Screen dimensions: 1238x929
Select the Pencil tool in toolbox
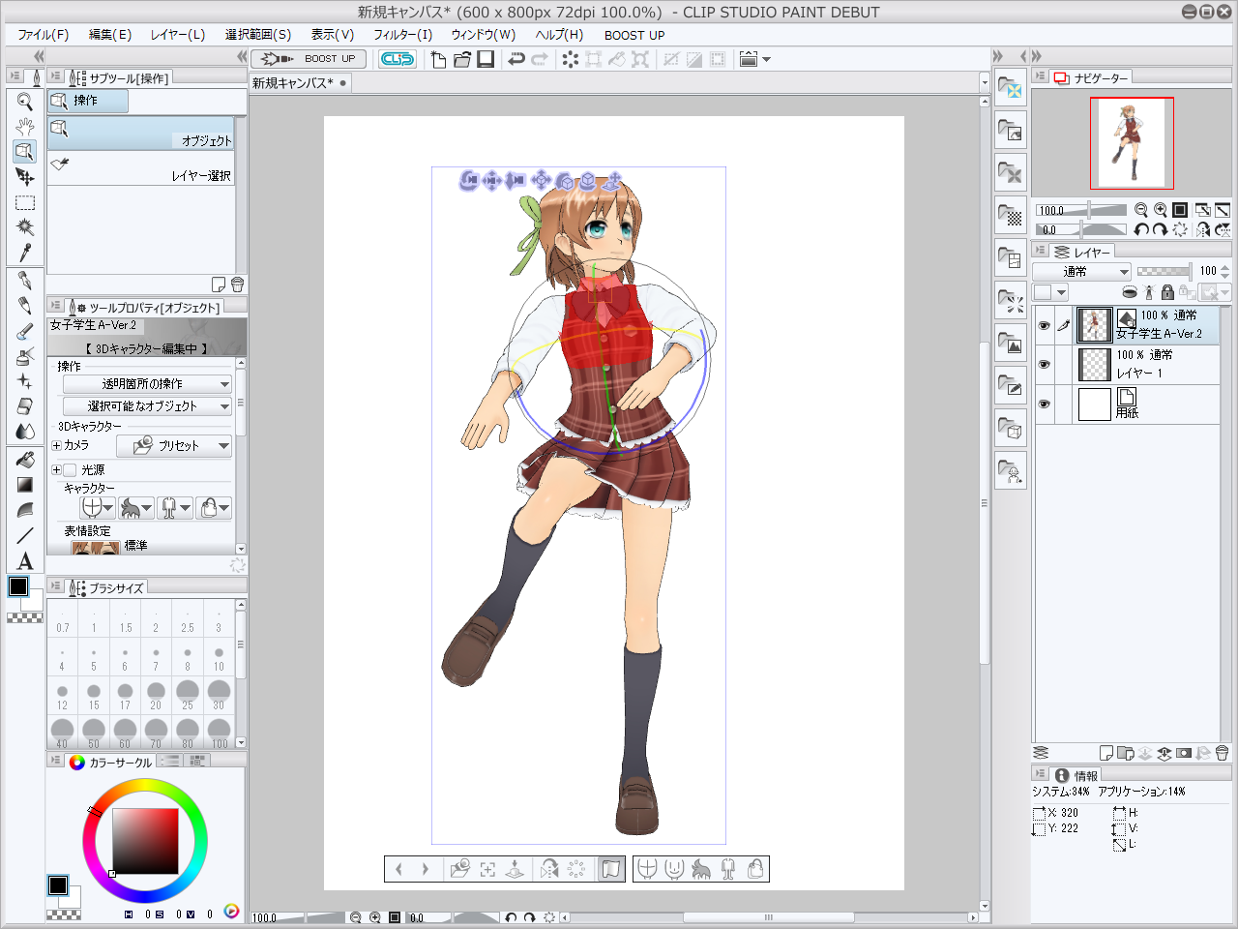[25, 306]
